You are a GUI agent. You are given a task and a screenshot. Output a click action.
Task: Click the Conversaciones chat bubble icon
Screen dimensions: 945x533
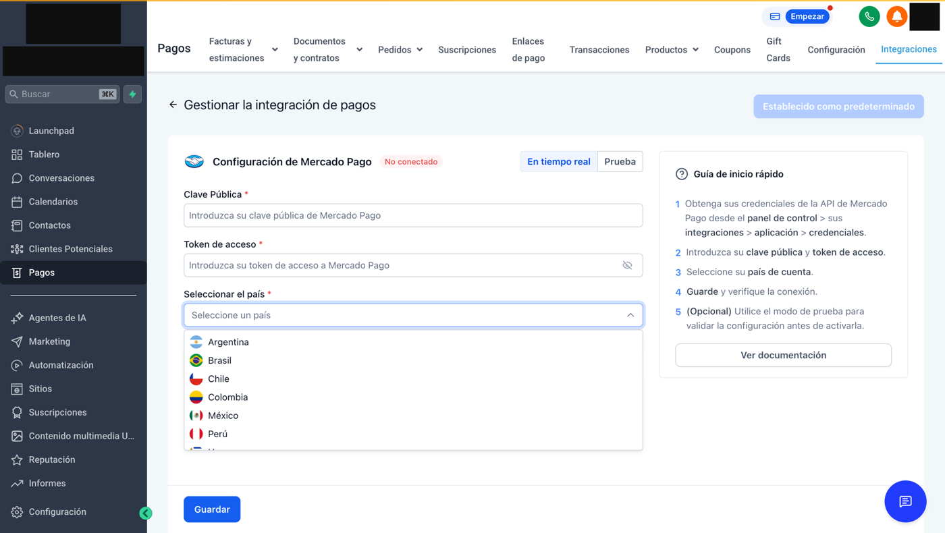pos(17,178)
